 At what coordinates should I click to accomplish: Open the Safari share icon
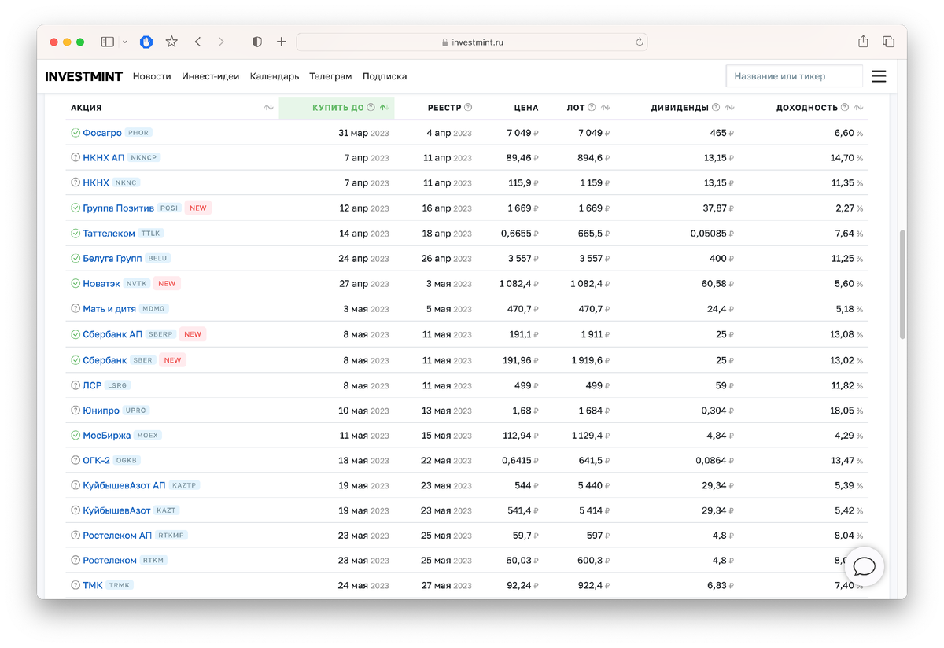863,42
